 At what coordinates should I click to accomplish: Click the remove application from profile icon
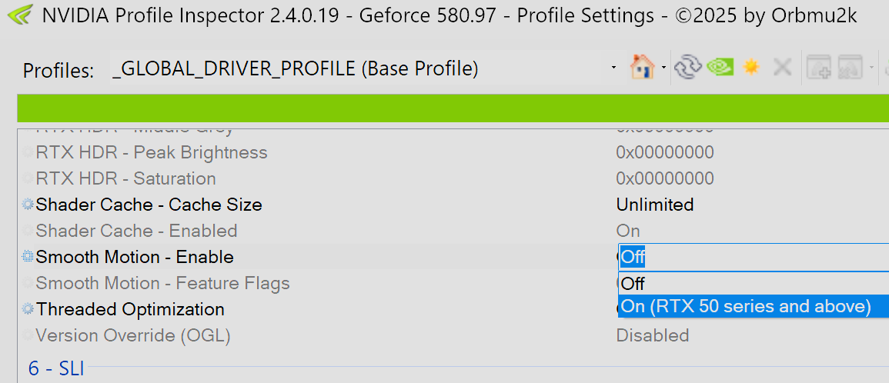(x=850, y=68)
